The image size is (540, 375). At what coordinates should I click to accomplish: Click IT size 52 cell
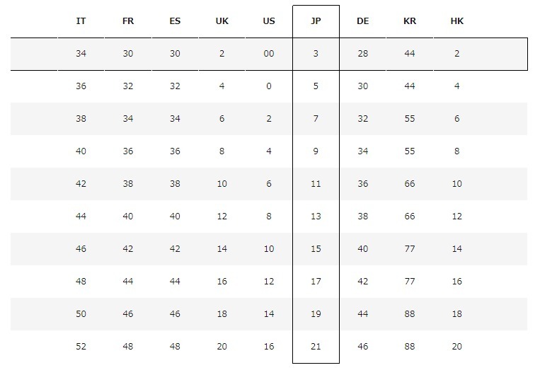pyautogui.click(x=81, y=347)
